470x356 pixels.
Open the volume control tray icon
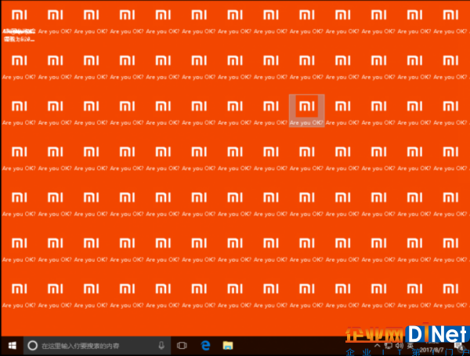[399, 346]
